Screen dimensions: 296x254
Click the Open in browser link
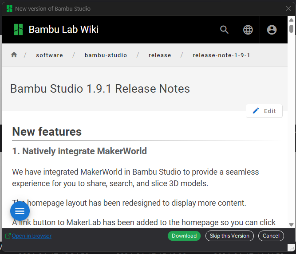[x=32, y=236]
